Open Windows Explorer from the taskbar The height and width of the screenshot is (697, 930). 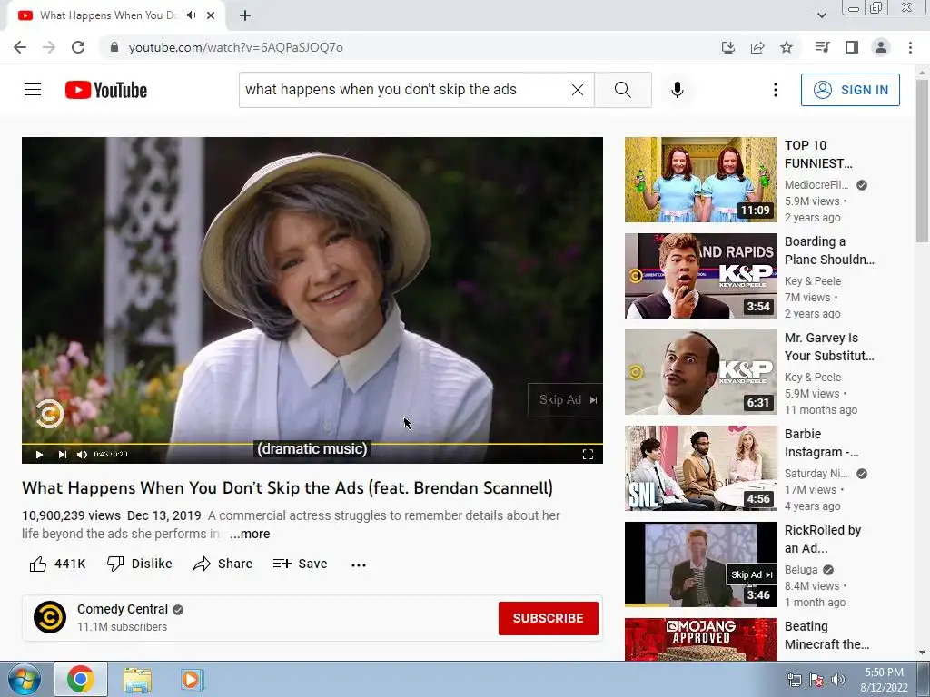tap(137, 679)
